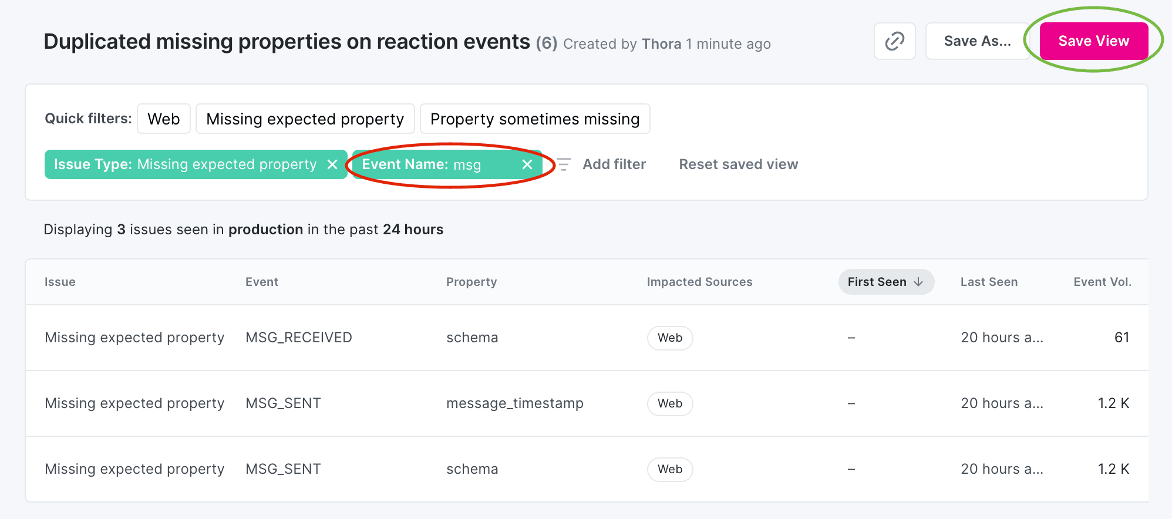Remove the Event Name: msg filter chip
Screen dimensions: 1172x519
527,164
